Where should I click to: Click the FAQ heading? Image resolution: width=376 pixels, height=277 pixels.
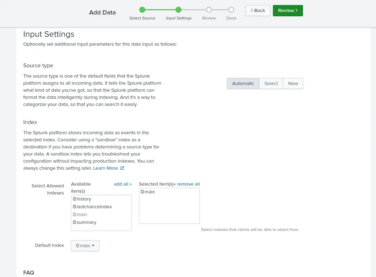click(29, 273)
